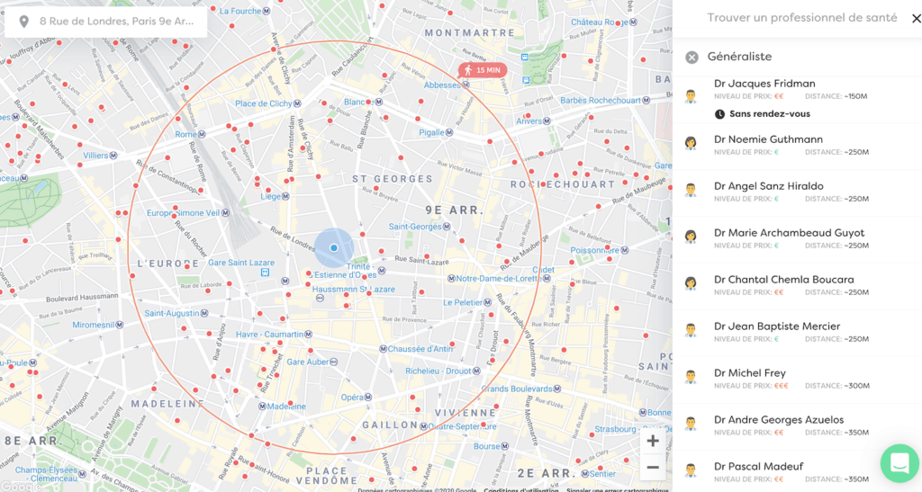Select Dr Chantal Chemla Boucara
The height and width of the screenshot is (492, 922).
[x=783, y=280]
